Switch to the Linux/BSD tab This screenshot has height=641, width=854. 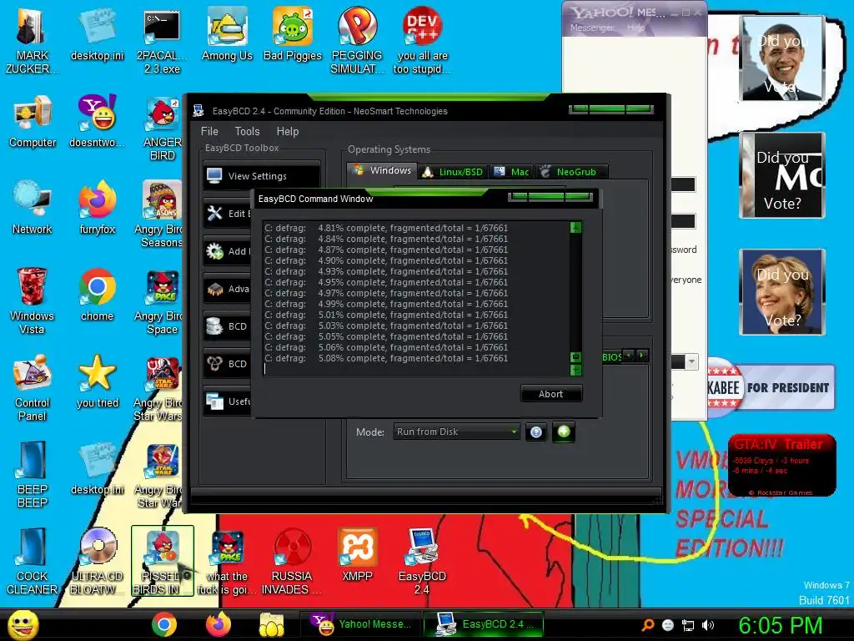coord(453,172)
